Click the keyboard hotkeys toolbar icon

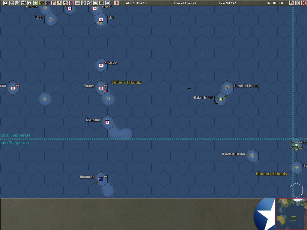point(102,3)
